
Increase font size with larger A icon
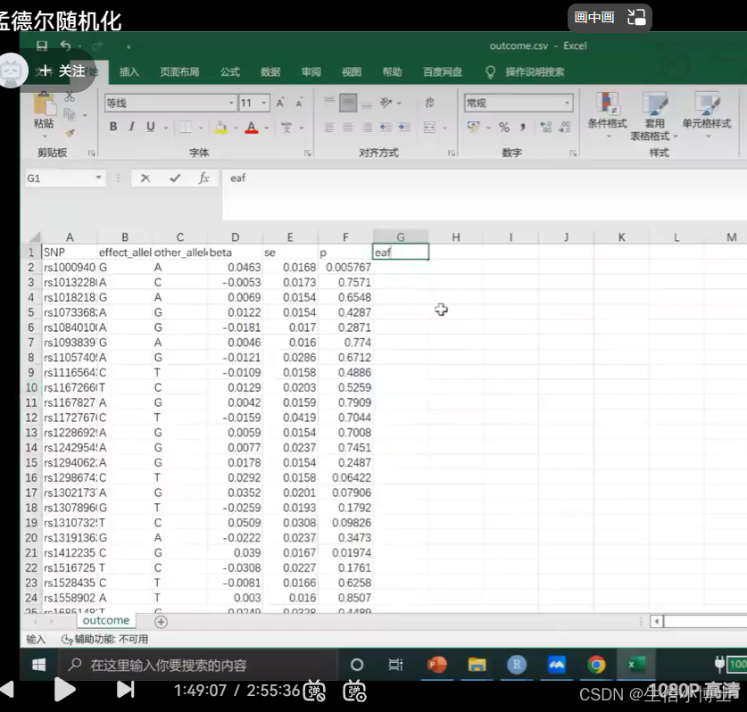click(280, 103)
